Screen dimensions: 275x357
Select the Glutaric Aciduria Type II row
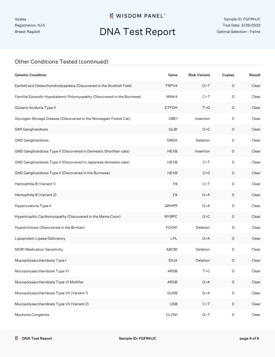[137, 108]
